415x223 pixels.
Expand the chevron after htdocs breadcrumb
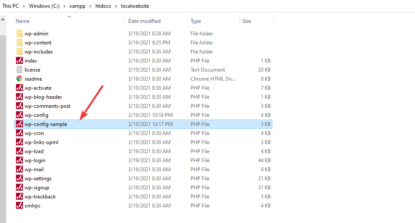(x=116, y=6)
